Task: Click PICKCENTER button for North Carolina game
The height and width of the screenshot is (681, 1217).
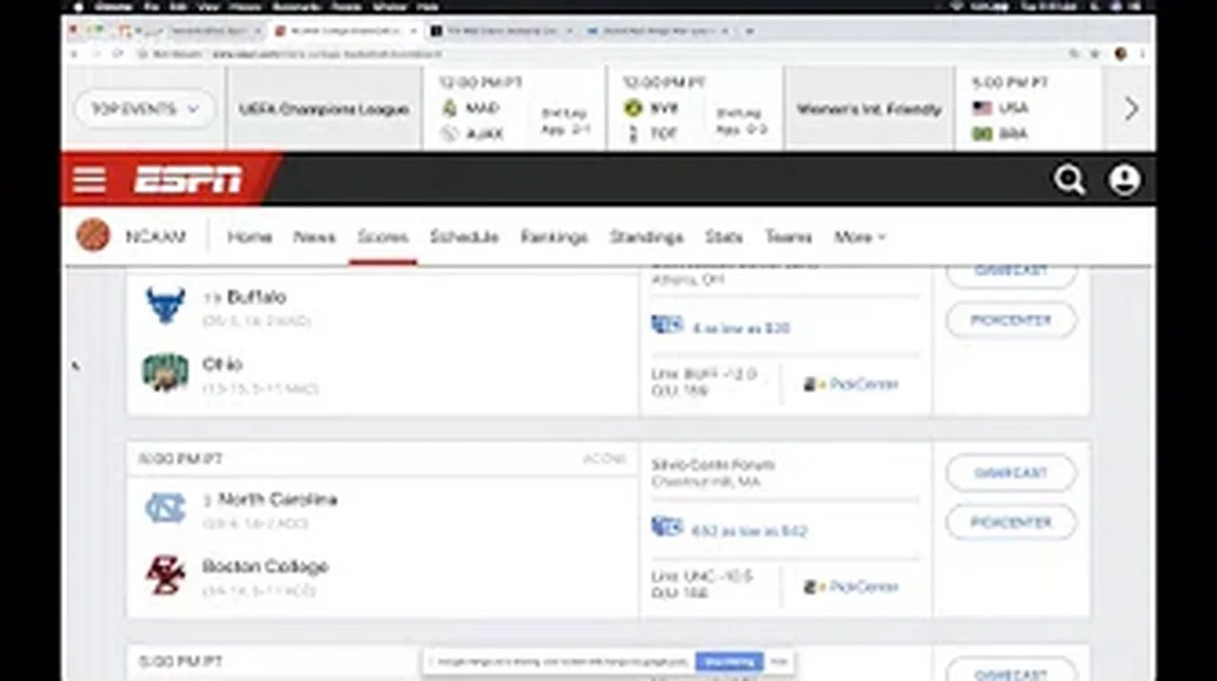Action: 1011,522
